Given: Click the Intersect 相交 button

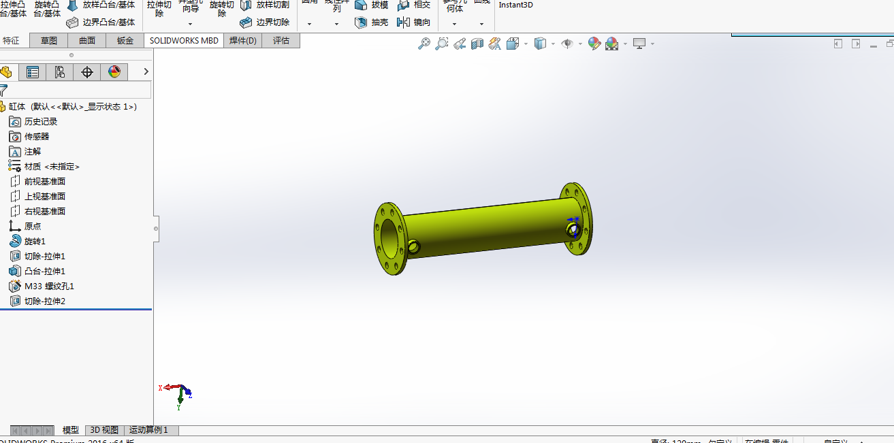Looking at the screenshot, I should click(x=415, y=5).
